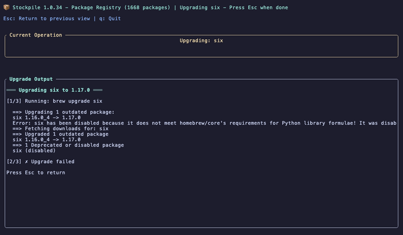Click the "six (disabled)" line

[x=34, y=151]
